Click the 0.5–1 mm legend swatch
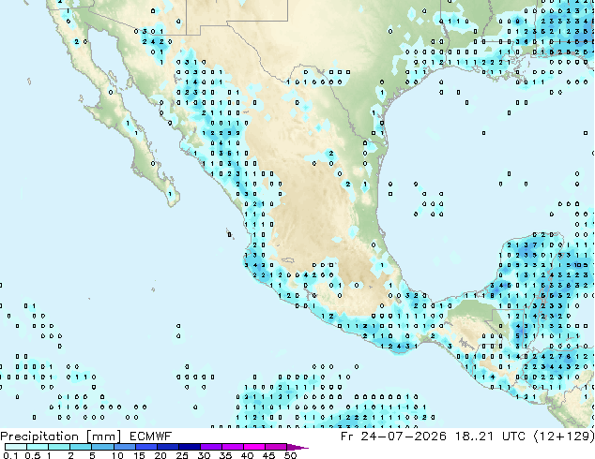The height and width of the screenshot is (459, 595). [38, 447]
